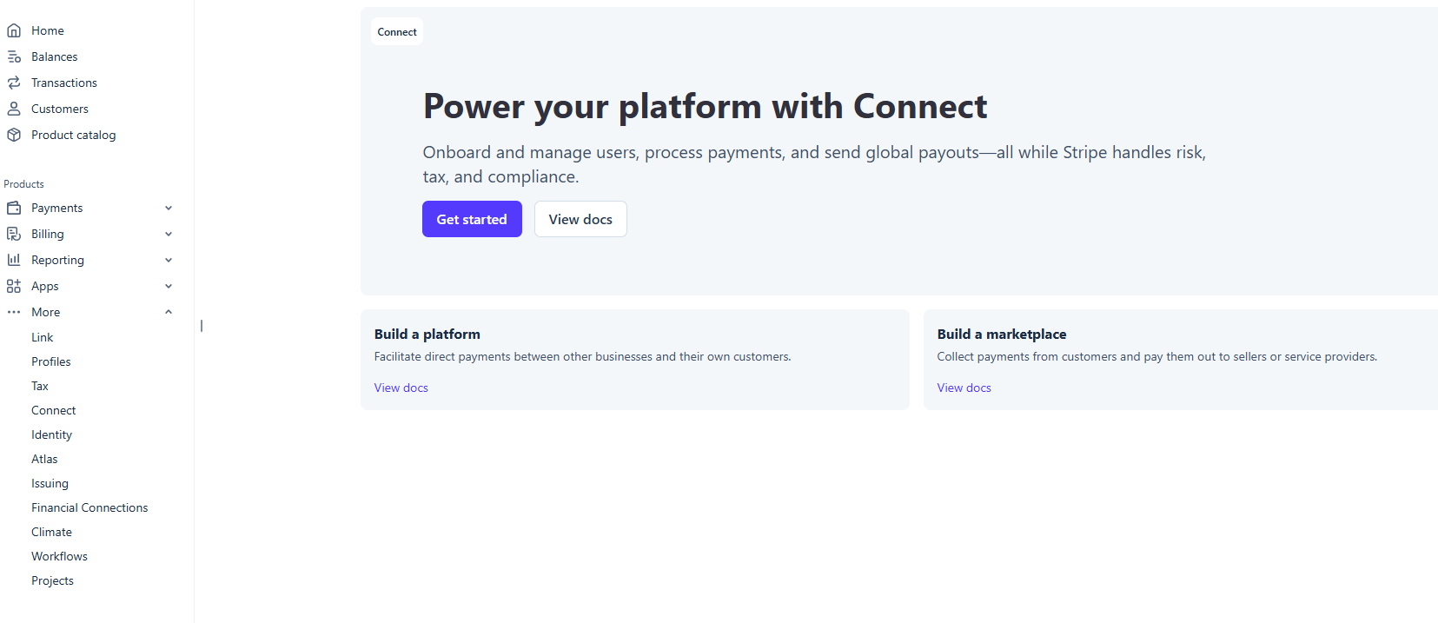Click the Balances icon in sidebar
This screenshot has width=1438, height=623.
14,56
